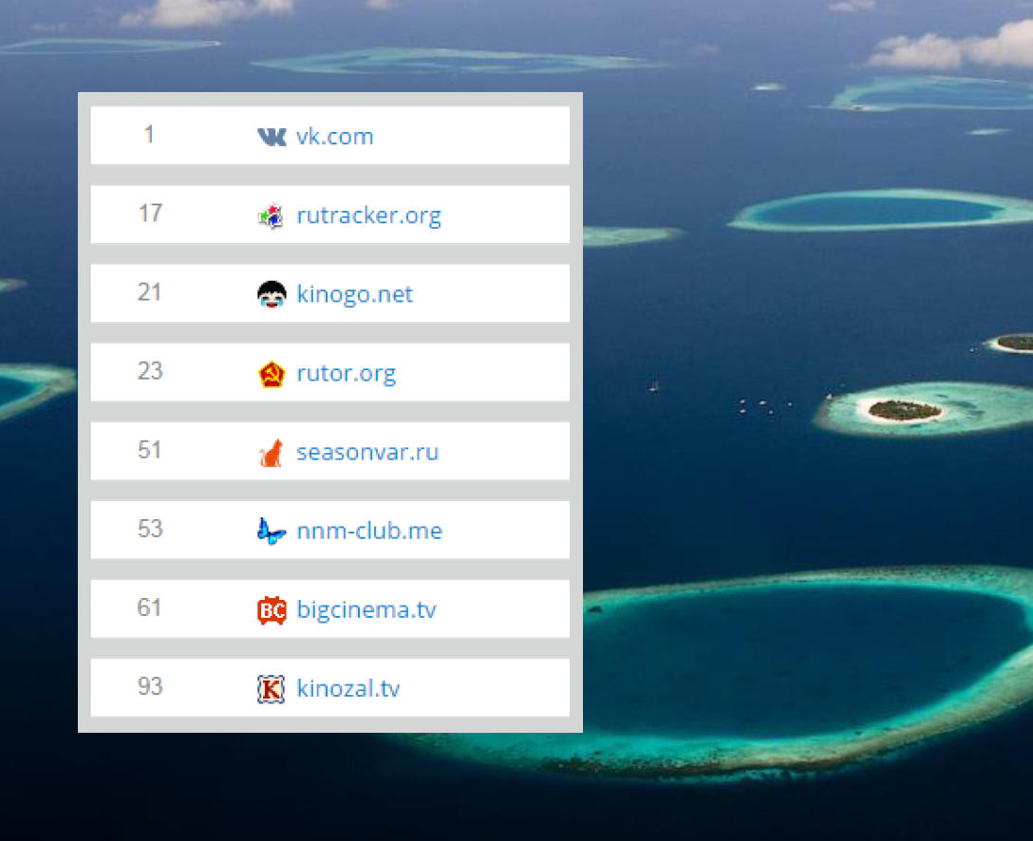Select rank number 21 beside kinogo.net
This screenshot has height=841, width=1033.
(x=150, y=291)
